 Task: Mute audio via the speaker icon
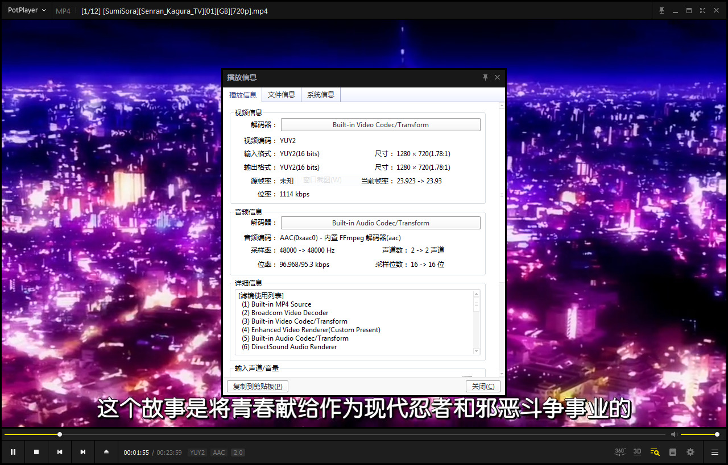tap(674, 434)
